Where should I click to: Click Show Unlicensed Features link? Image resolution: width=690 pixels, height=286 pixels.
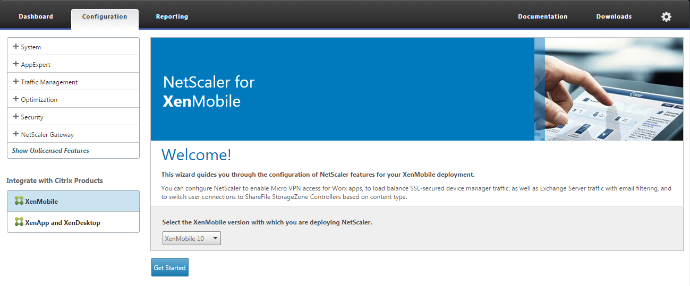(x=50, y=151)
